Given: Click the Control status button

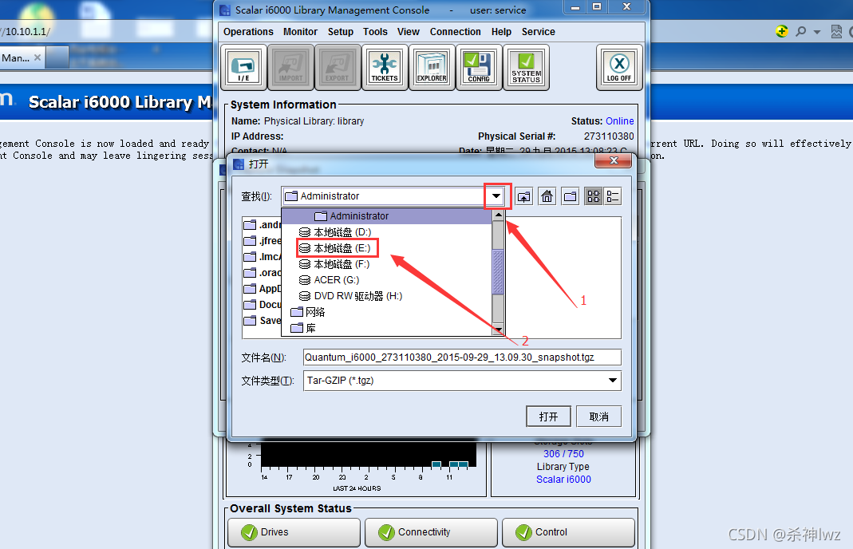Looking at the screenshot, I should (568, 532).
